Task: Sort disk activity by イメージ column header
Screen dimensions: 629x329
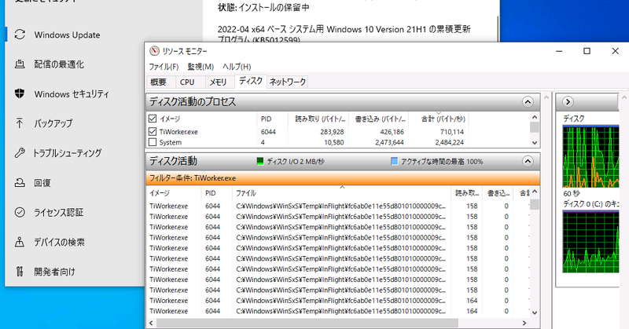Action: [x=174, y=193]
